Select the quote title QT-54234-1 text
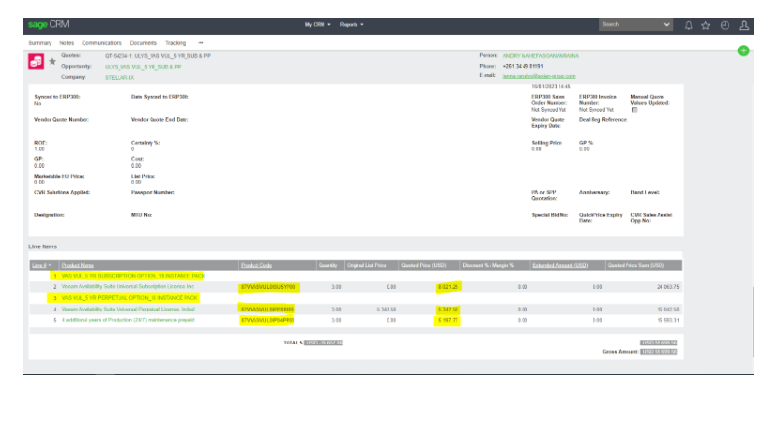 click(157, 56)
